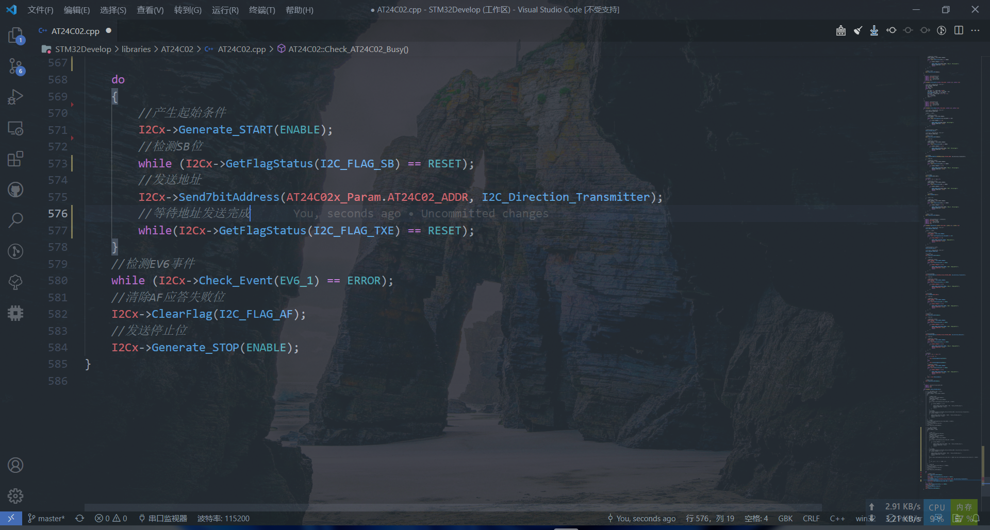
Task: Open the GitHub view in the activity bar
Action: (15, 190)
